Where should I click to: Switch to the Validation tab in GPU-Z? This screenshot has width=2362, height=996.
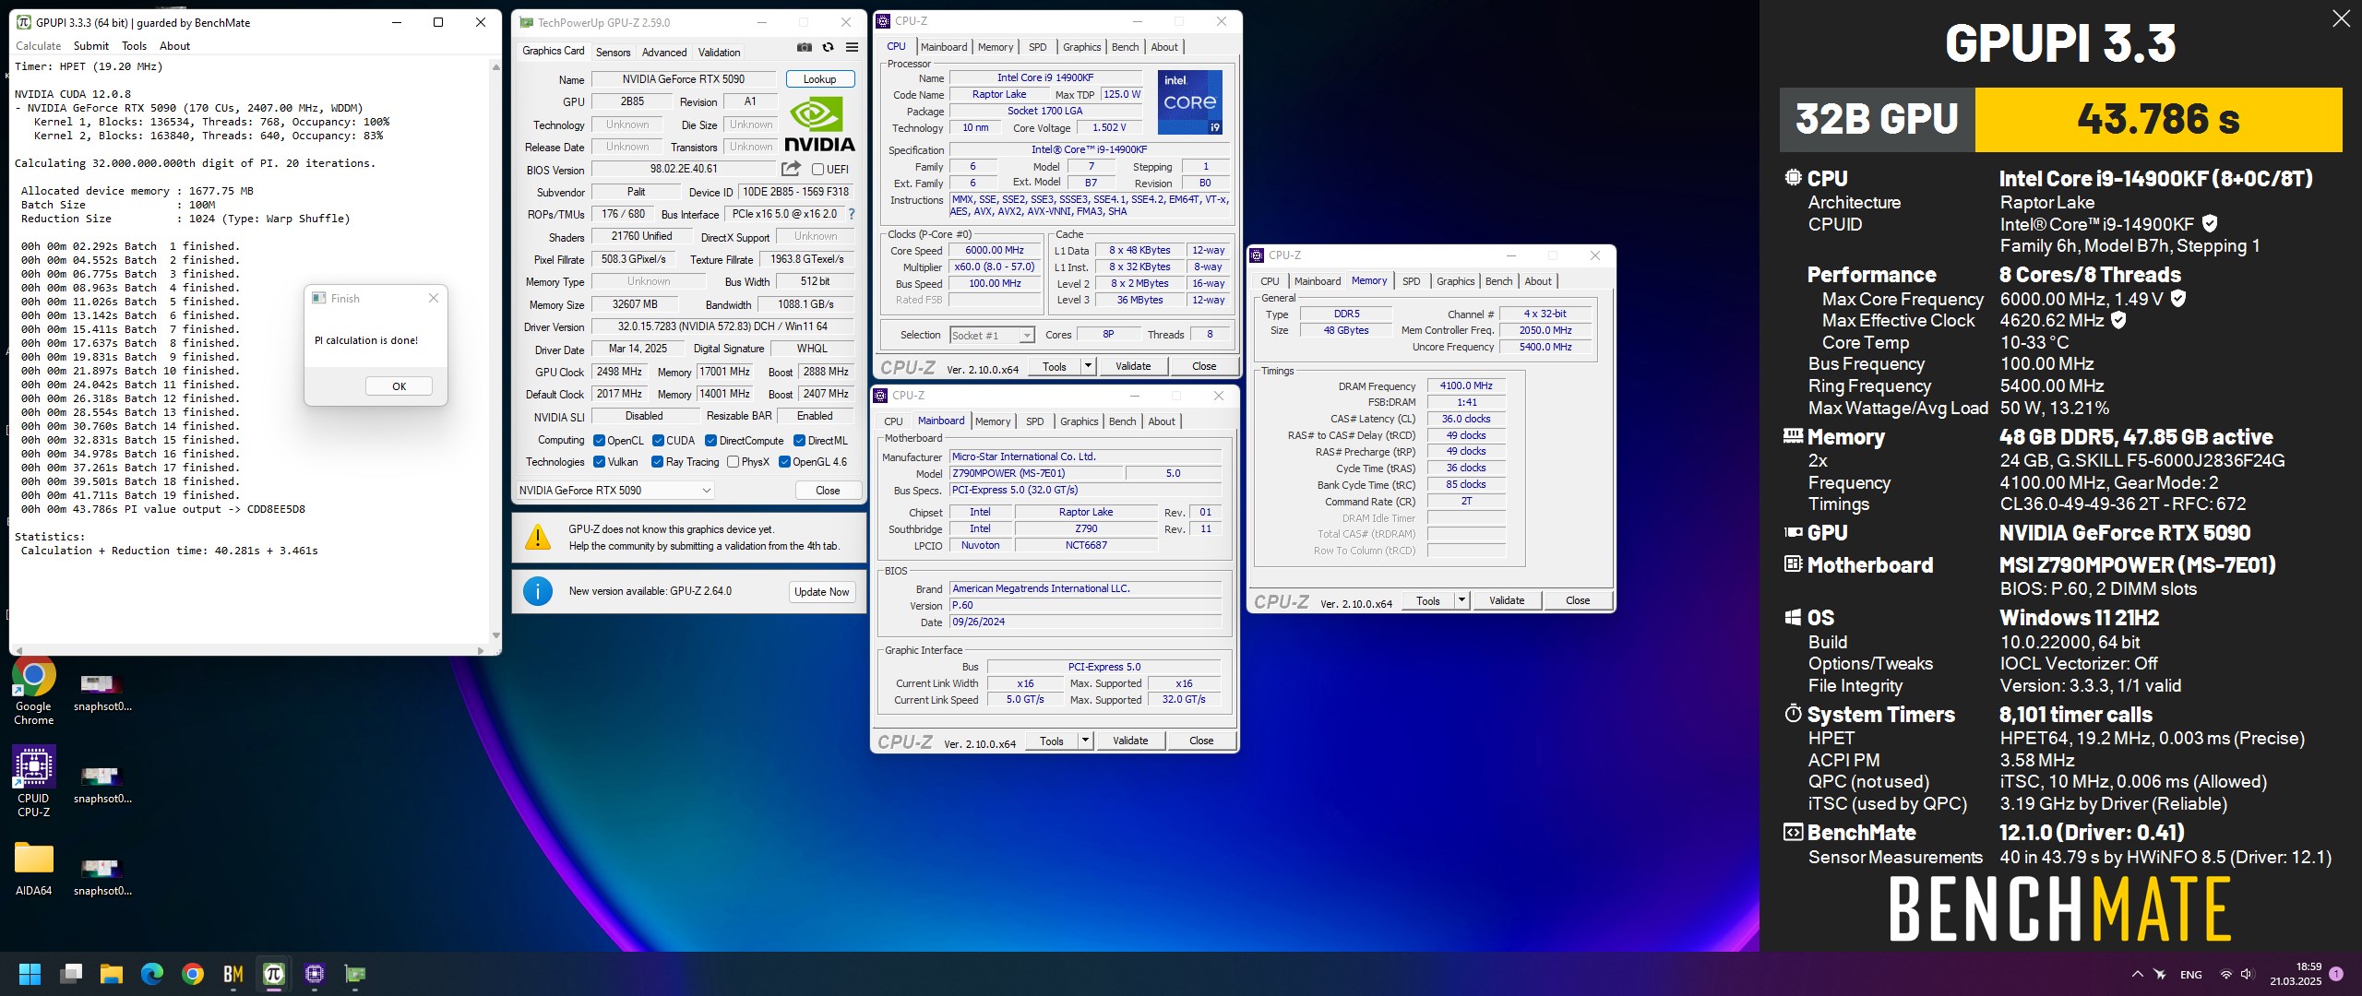coord(719,53)
